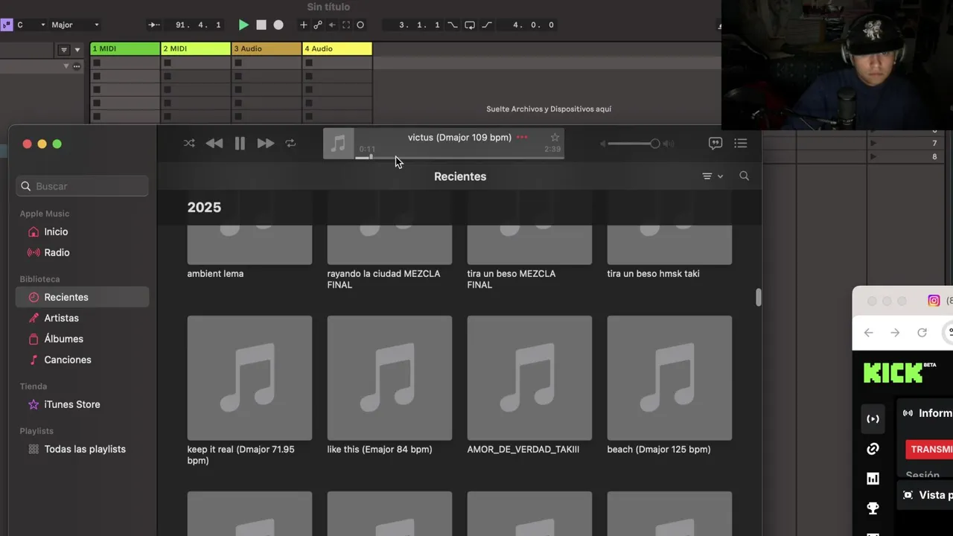Select the 4 Audio track header

[337, 48]
